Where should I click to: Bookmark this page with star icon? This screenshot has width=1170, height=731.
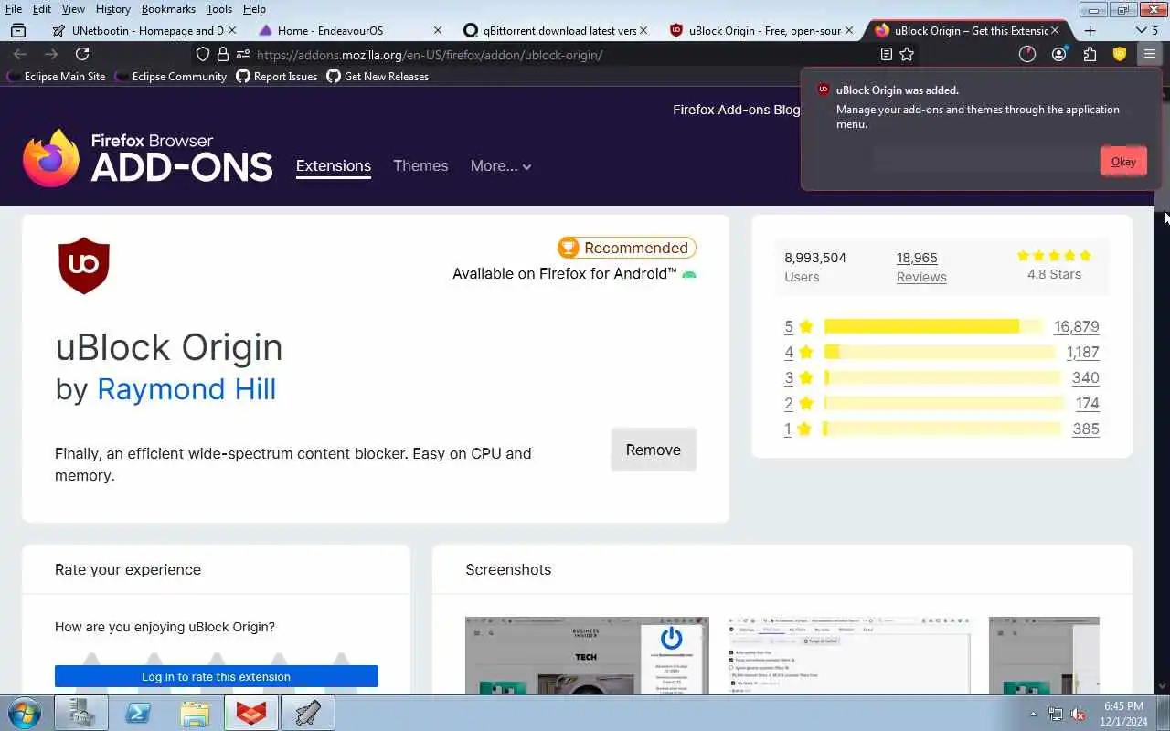click(907, 54)
